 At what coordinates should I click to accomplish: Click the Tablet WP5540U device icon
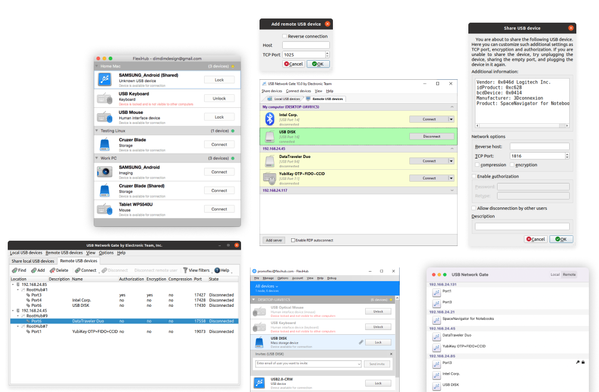point(104,209)
